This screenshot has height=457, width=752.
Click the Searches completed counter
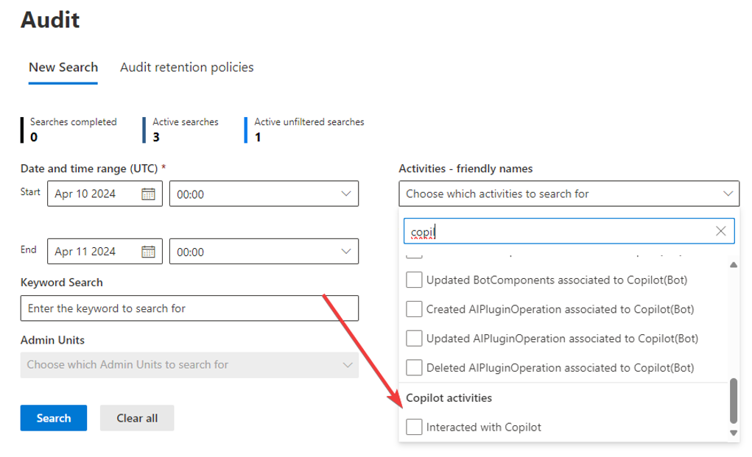click(69, 130)
